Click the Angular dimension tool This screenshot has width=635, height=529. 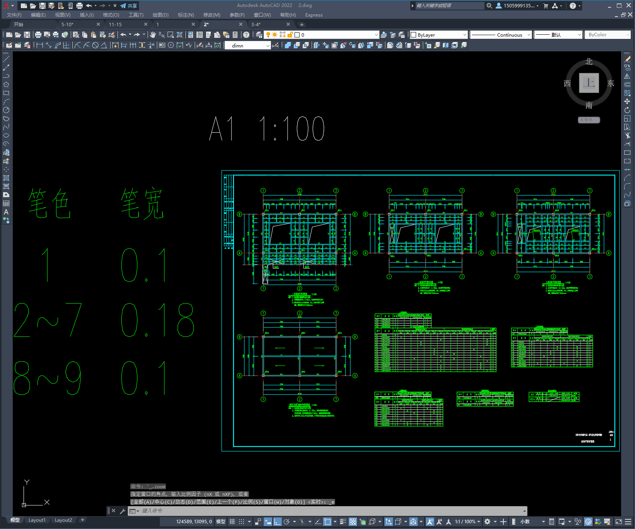click(104, 45)
